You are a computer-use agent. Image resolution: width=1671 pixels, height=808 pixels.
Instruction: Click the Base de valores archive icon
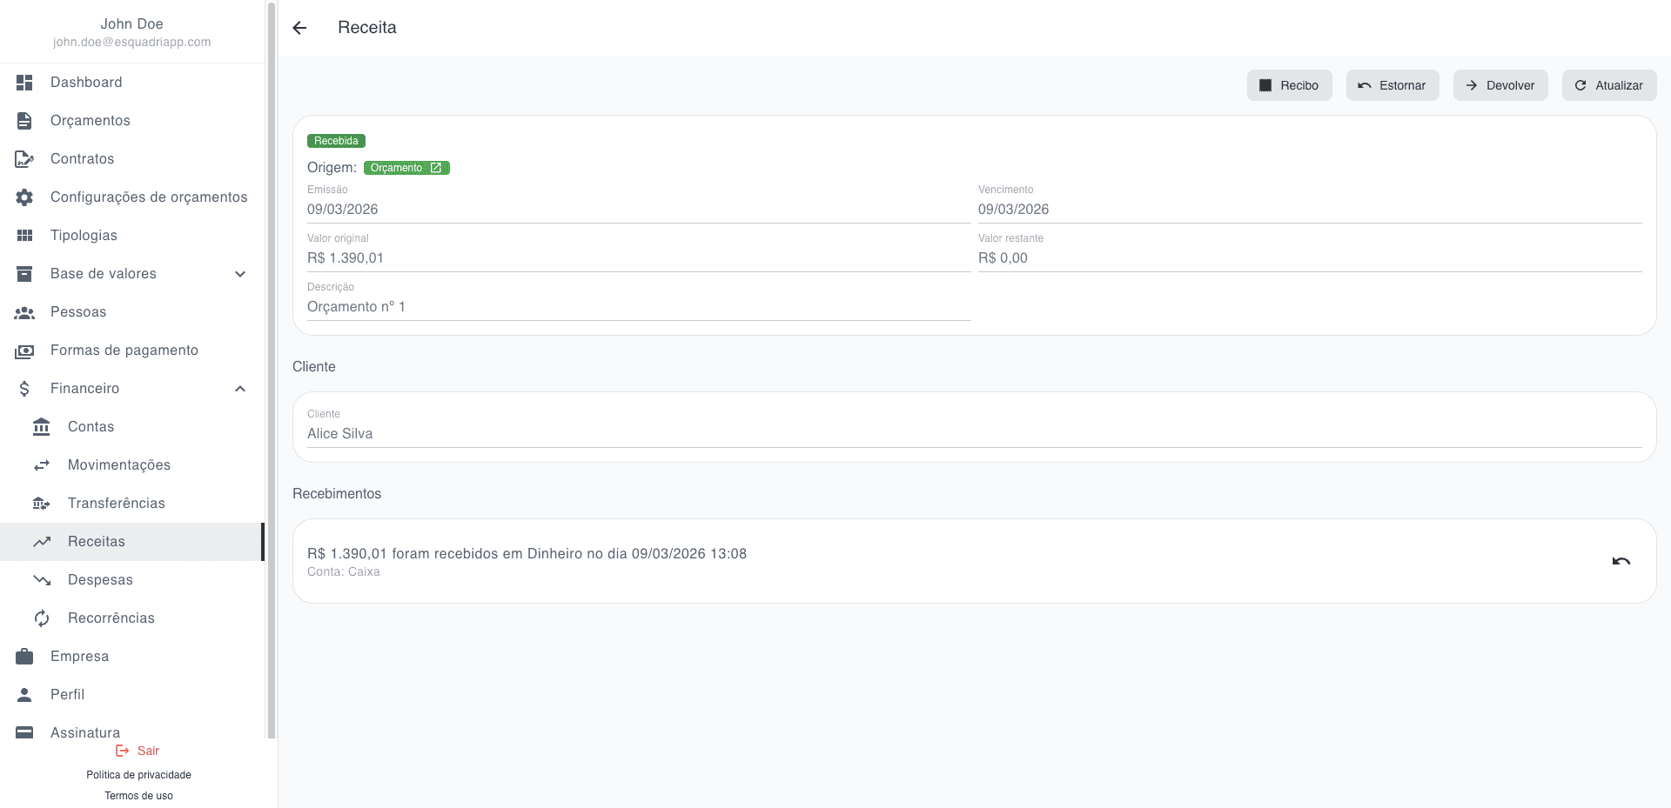coord(24,274)
